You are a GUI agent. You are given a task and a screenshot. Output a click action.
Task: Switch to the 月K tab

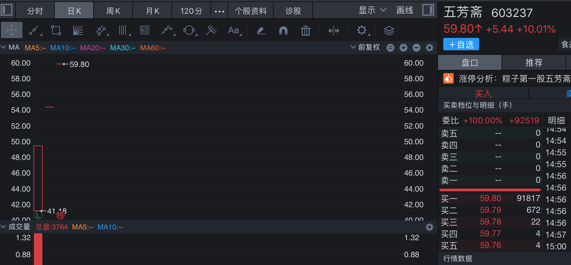pyautogui.click(x=152, y=11)
